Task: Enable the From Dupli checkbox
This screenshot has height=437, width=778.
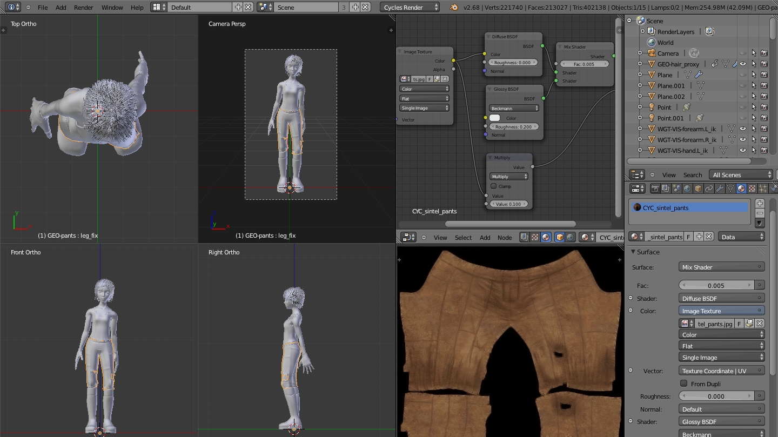Action: pos(684,384)
